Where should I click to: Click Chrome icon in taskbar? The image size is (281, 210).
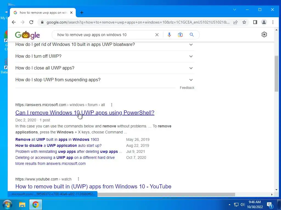tap(35, 205)
